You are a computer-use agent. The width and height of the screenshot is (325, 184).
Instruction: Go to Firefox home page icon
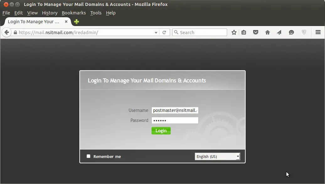pos(268,32)
